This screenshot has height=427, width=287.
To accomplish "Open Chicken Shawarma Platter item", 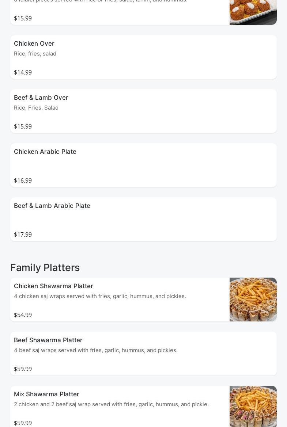I will tap(120, 300).
